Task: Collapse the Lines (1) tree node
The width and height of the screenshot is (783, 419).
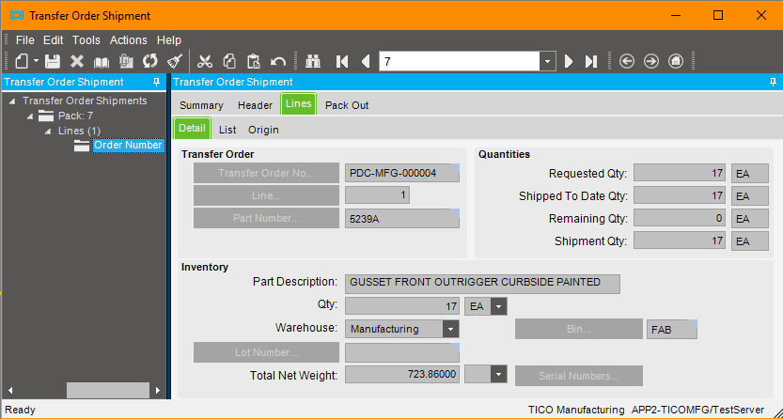Action: [x=48, y=132]
